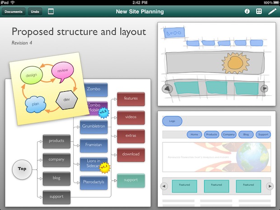Screen dimensions: 280x210
Task: Select the first sketched teal rectangle
Action: tap(187, 88)
